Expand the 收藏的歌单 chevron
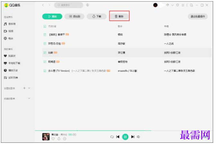This screenshot has height=145, width=216. point(29,98)
